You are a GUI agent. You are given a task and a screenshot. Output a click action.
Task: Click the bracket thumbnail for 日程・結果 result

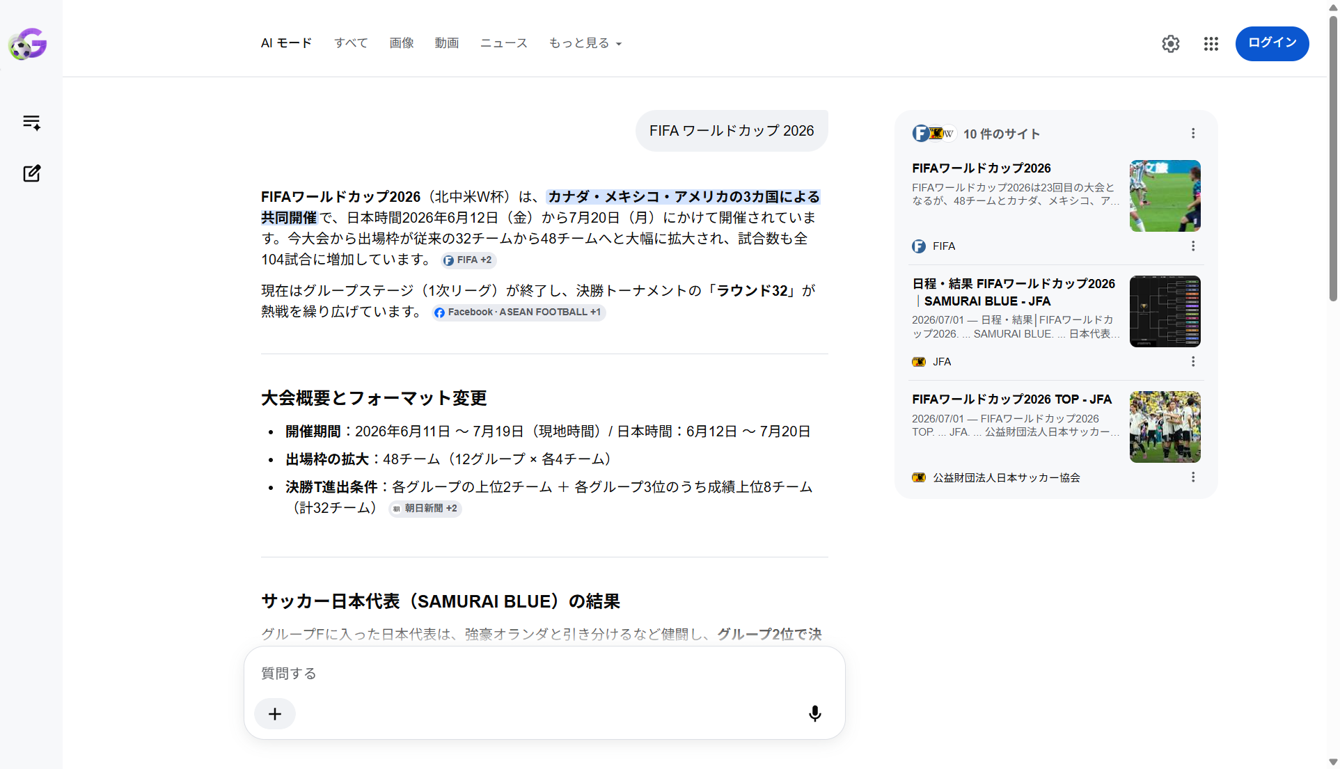pyautogui.click(x=1165, y=311)
